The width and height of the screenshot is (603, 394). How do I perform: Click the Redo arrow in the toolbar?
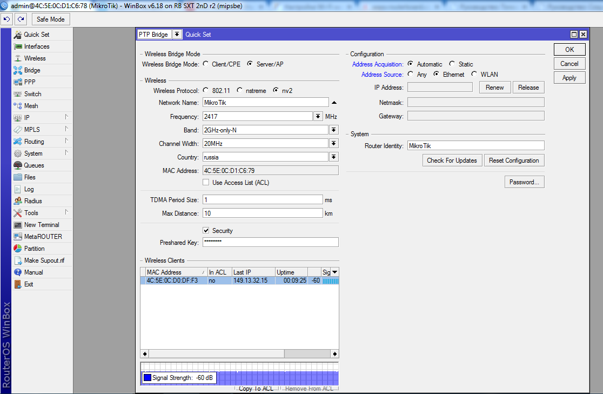click(x=21, y=19)
